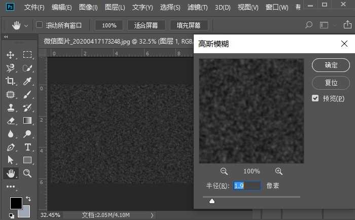Activate the Horizontal Type tool
This screenshot has width=355, height=220.
point(27,147)
